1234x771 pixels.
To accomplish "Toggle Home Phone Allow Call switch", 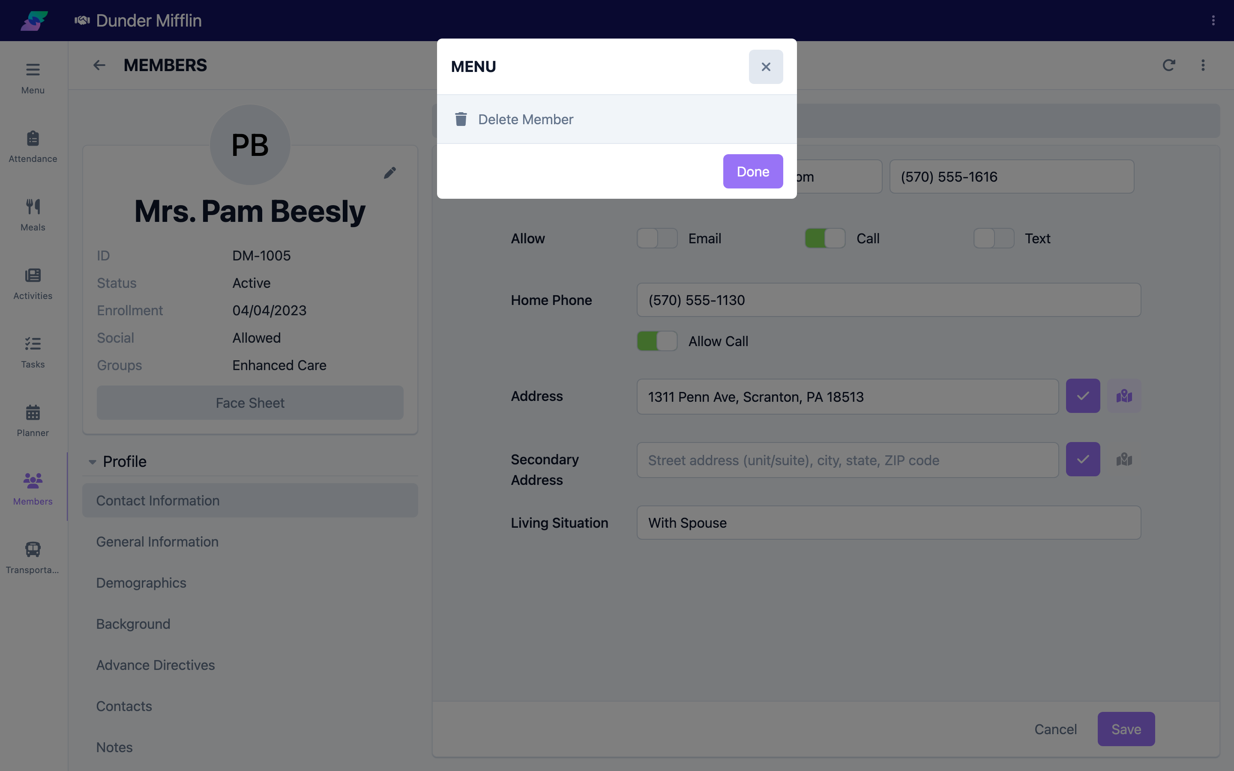I will point(657,341).
